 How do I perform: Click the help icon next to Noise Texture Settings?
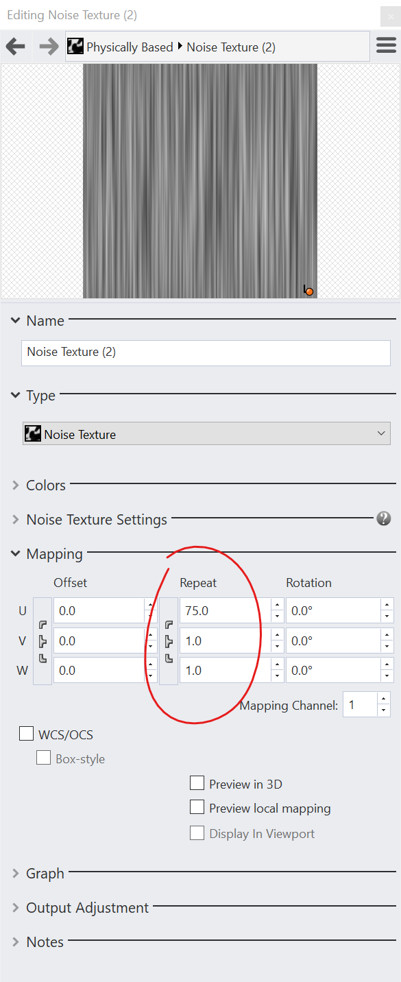coord(384,519)
